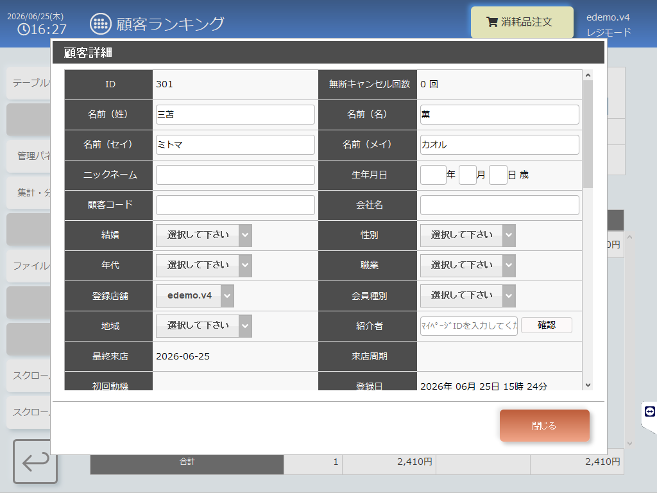Open the 職業 dropdown
The image size is (657, 493).
[468, 265]
